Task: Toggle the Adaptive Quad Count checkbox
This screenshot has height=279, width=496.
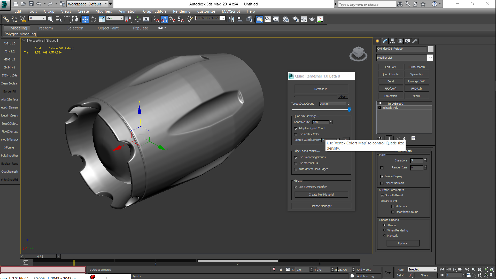Action: (x=295, y=128)
